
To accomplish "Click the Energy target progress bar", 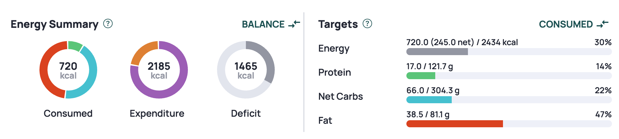I will pos(509,52).
